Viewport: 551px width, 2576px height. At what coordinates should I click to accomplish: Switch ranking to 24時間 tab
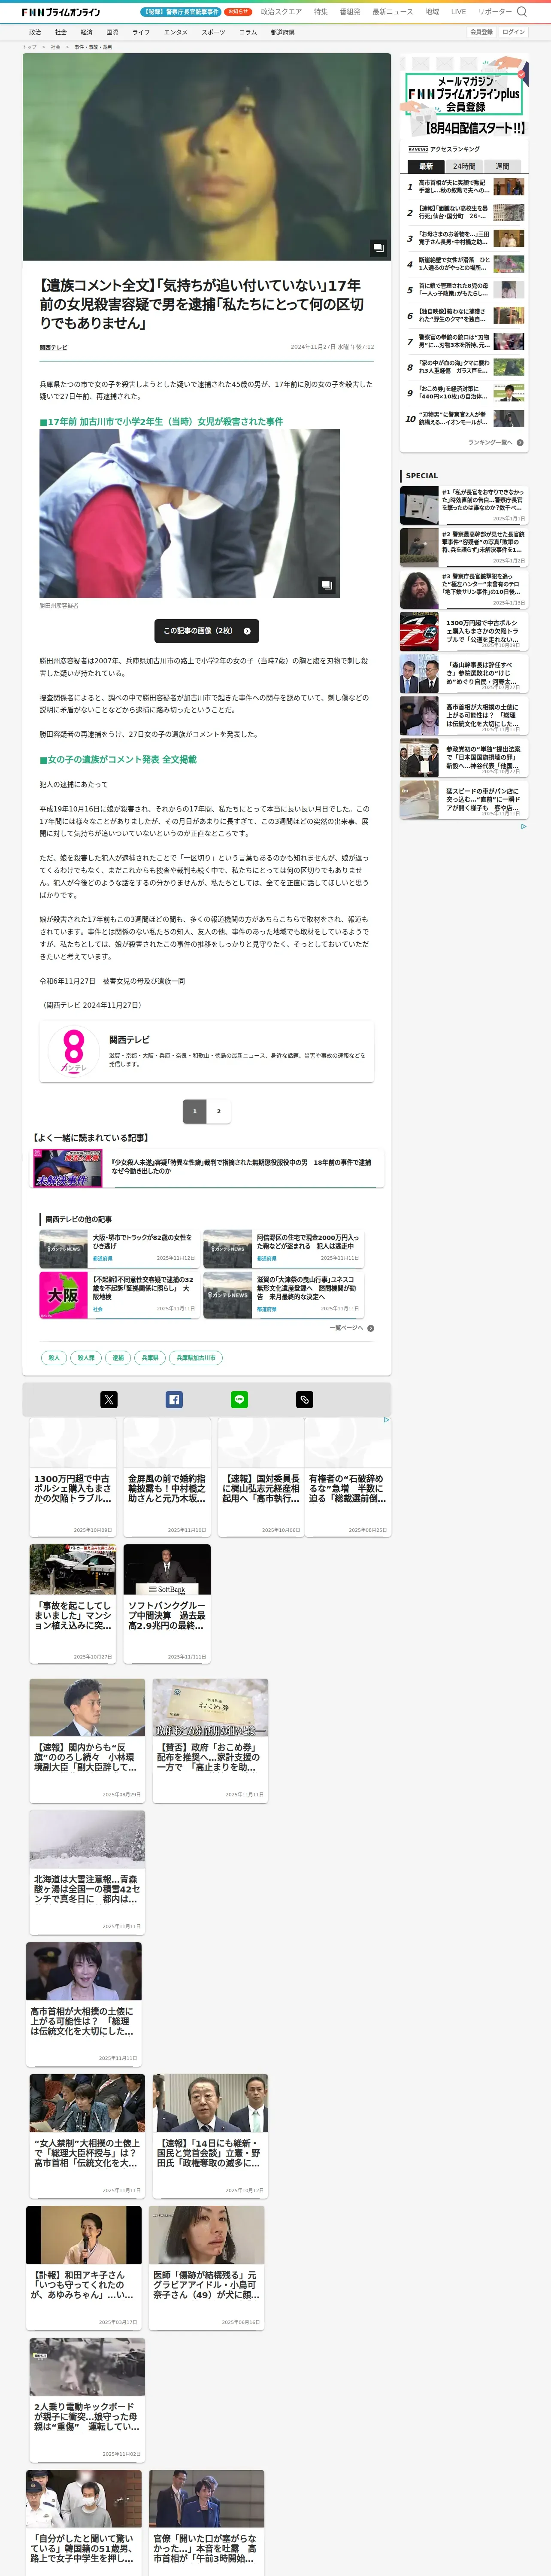coord(464,166)
